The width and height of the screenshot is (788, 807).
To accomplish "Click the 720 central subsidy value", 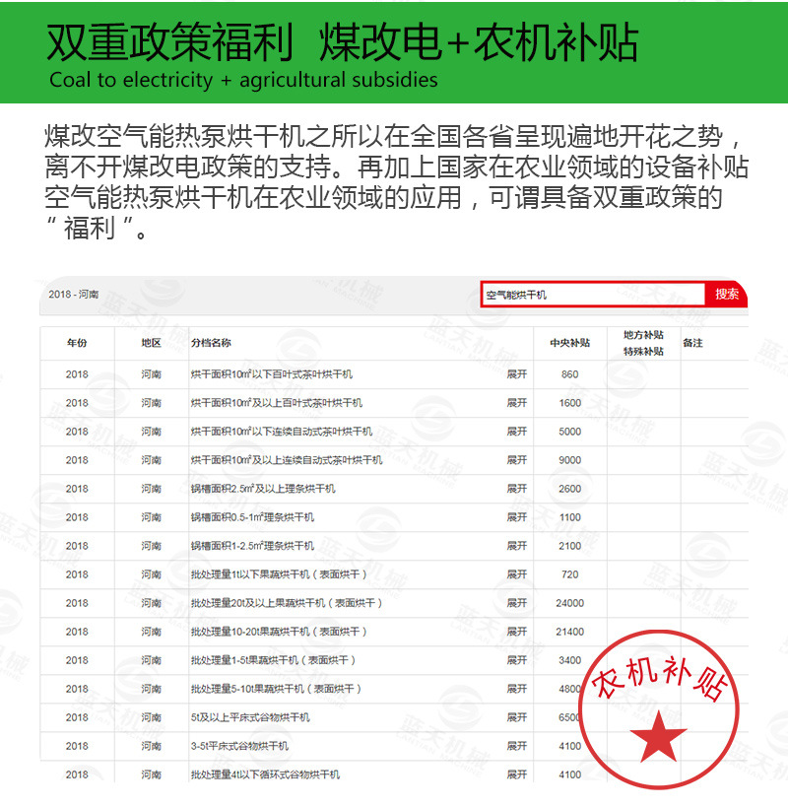I will [570, 574].
